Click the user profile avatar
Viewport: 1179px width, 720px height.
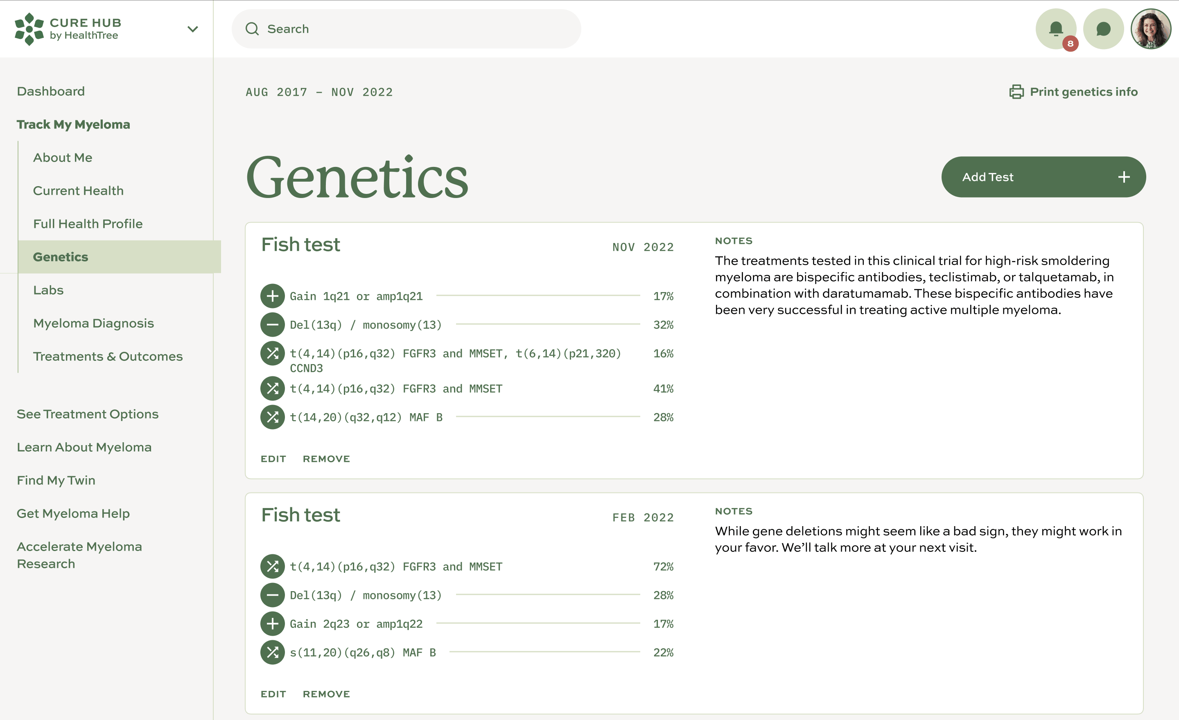(1150, 29)
